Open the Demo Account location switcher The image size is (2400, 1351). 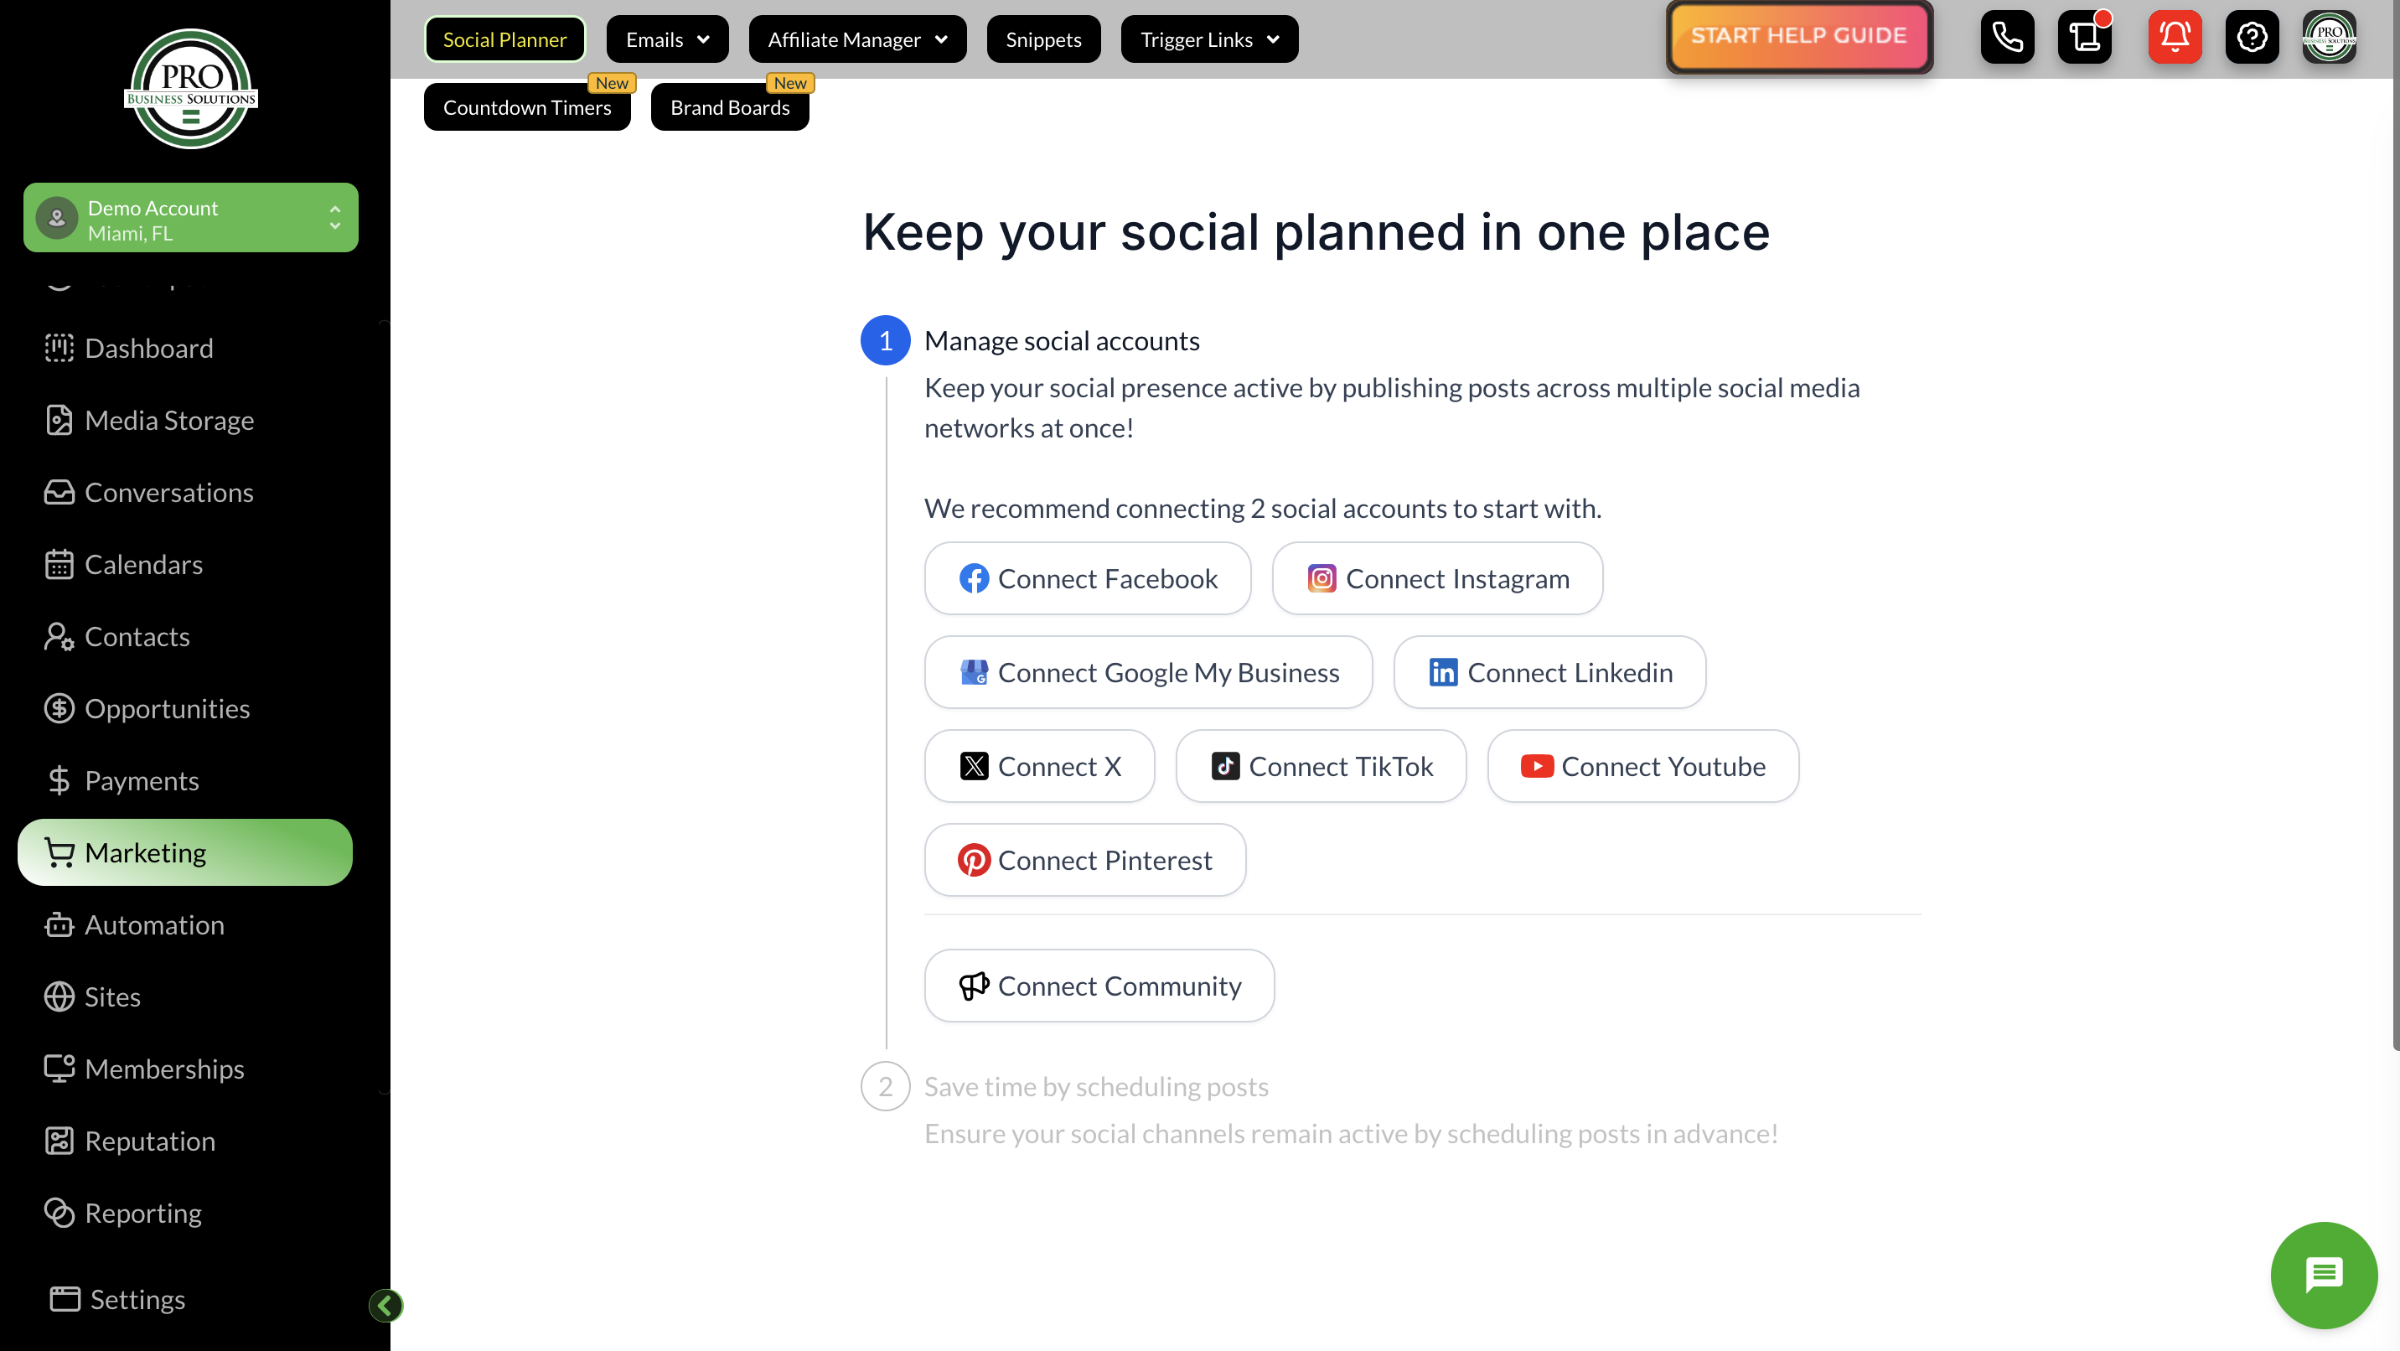point(191,219)
